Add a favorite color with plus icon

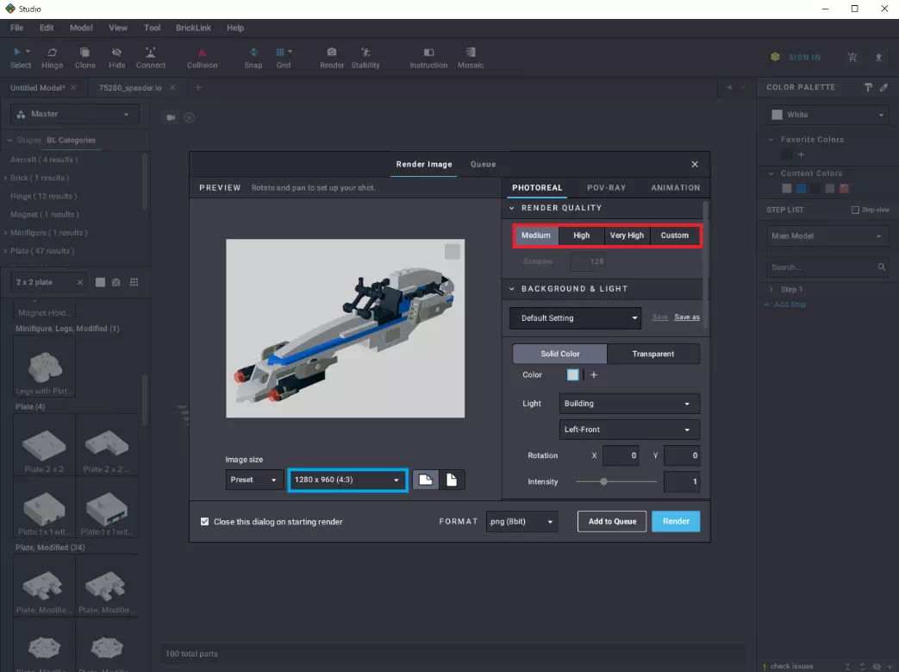(x=801, y=154)
